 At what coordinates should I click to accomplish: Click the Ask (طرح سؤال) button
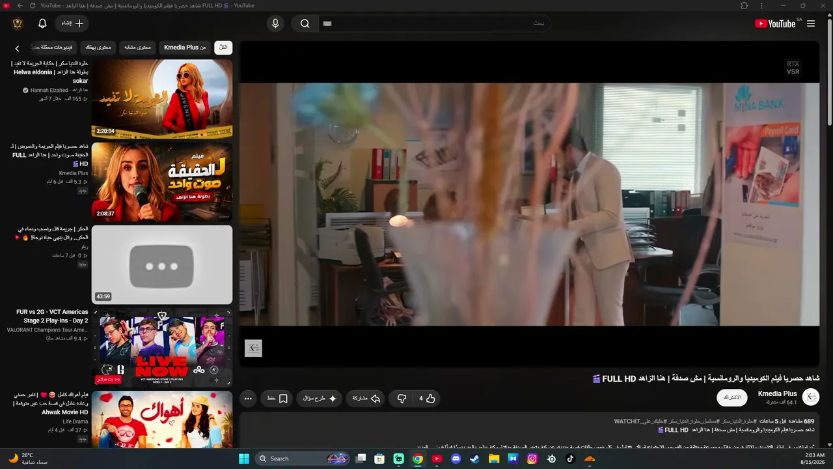(320, 399)
